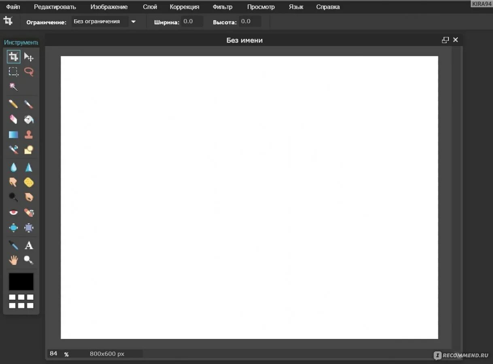Click the Инструменты panel header
Screen dimensions: 493x364
pos(21,42)
